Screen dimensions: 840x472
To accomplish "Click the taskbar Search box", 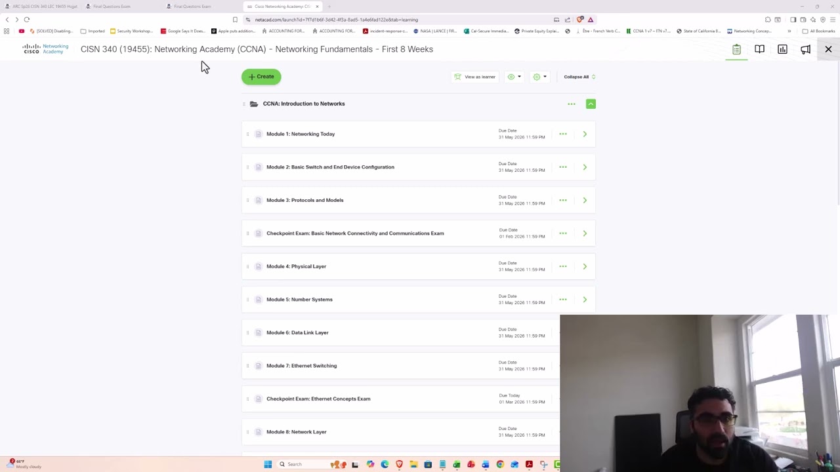I will pos(312,464).
